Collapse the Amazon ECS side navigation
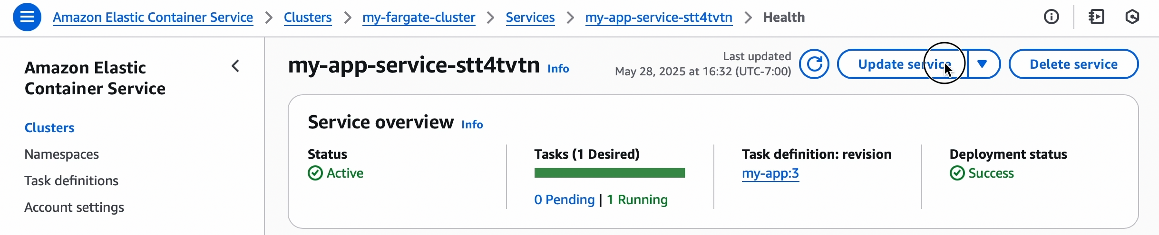The width and height of the screenshot is (1159, 235). [x=235, y=66]
